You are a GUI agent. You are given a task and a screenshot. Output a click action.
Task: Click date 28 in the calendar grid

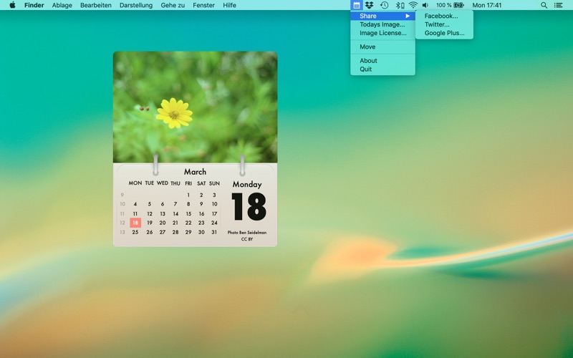[175, 232]
